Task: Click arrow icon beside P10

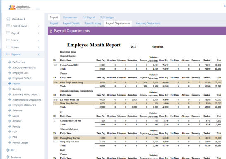Action: point(10,137)
